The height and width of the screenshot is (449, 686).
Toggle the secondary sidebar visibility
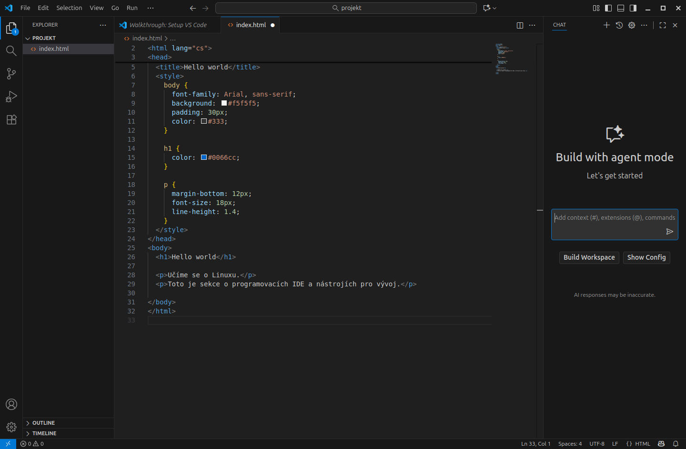coord(633,8)
